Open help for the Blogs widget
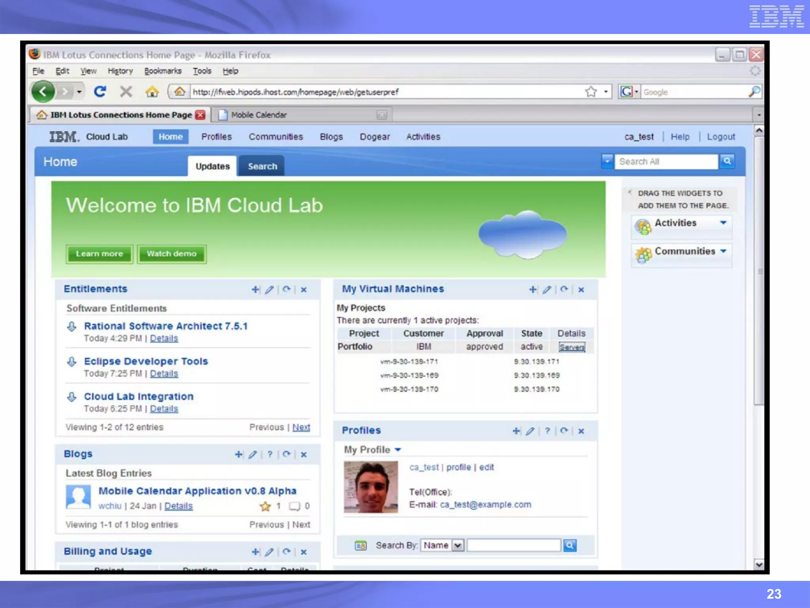The width and height of the screenshot is (810, 608). click(x=270, y=454)
